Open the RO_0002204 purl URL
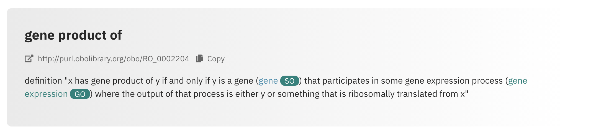Viewport: 596px width, 132px height. tap(114, 59)
